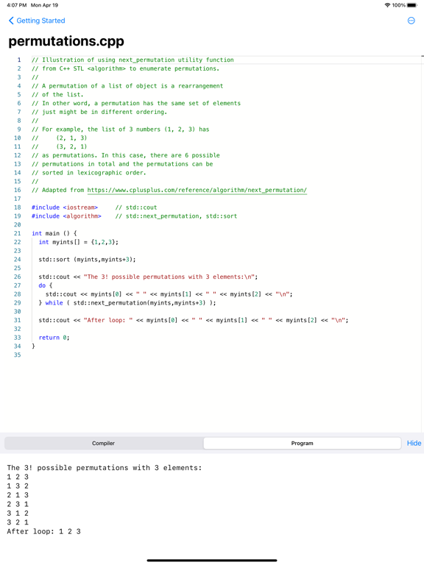Image resolution: width=424 pixels, height=565 pixels.
Task: Click the output header 'The 3! possible permutations'
Action: [x=105, y=468]
